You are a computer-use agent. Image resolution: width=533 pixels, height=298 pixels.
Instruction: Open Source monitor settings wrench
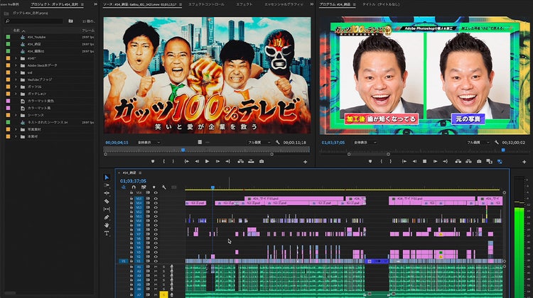278,143
